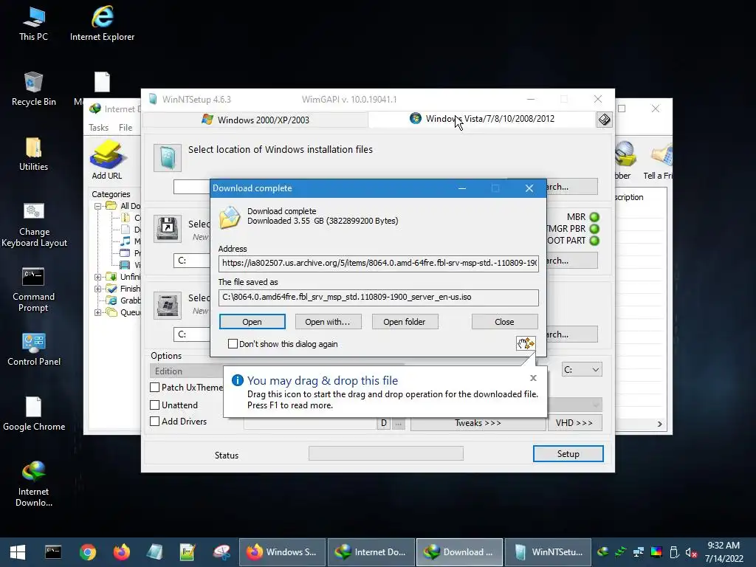The height and width of the screenshot is (567, 756).
Task: Click Open folder button
Action: [x=405, y=322]
